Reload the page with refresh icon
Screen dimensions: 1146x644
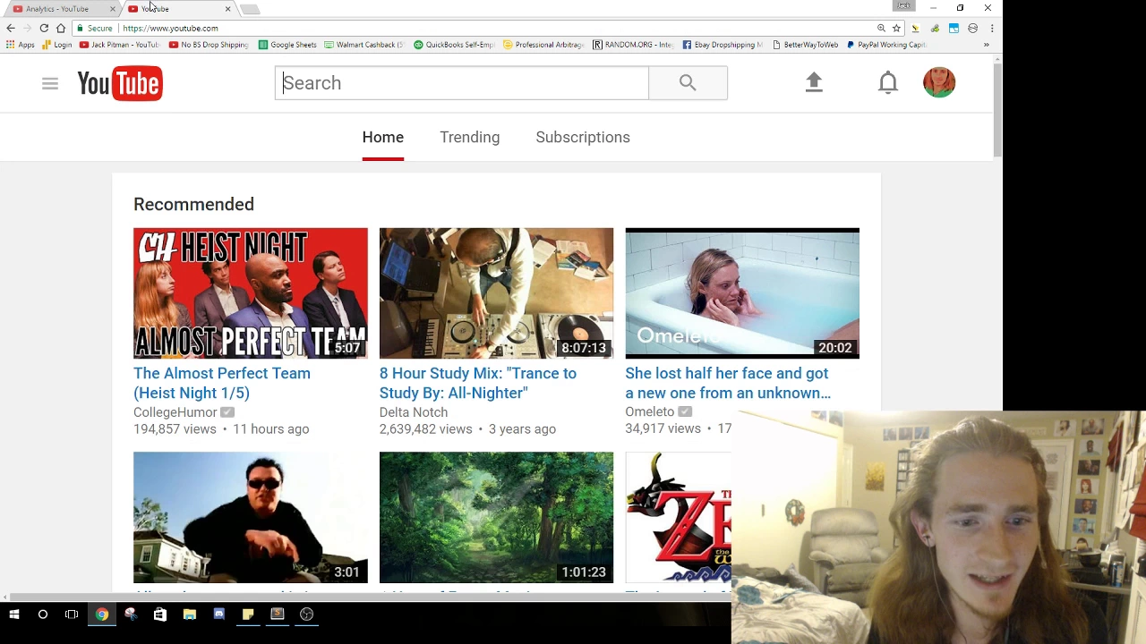coord(44,28)
